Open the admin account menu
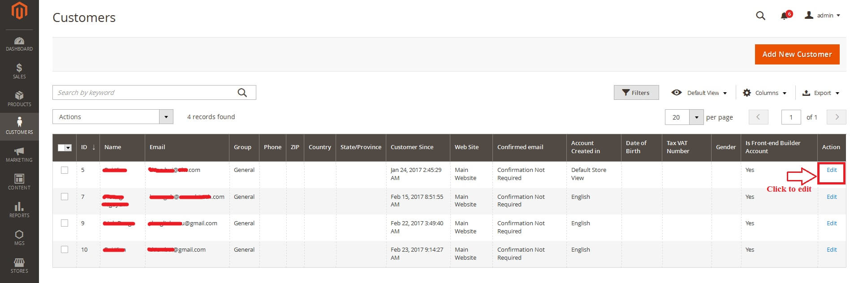 (822, 16)
